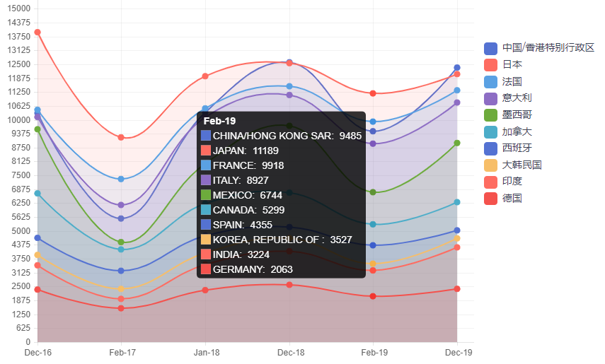Select Mexico's green Dec-19 data point

click(457, 143)
